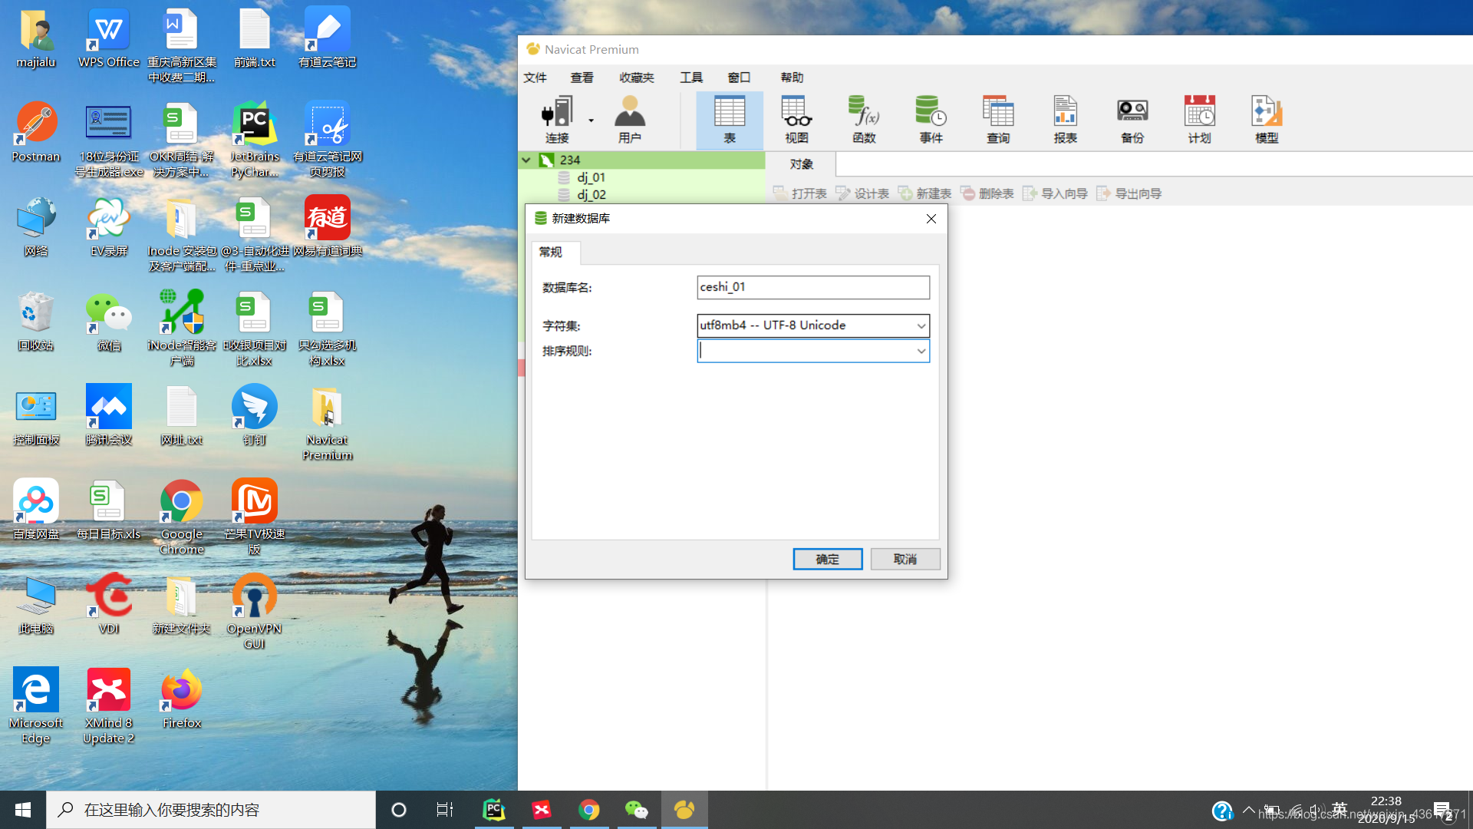Viewport: 1473px width, 829px height.
Task: Click New Table (新建表) button
Action: [924, 193]
